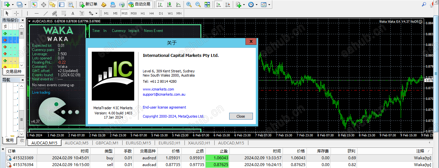Switch to H1 timeframe

[x=143, y=13]
